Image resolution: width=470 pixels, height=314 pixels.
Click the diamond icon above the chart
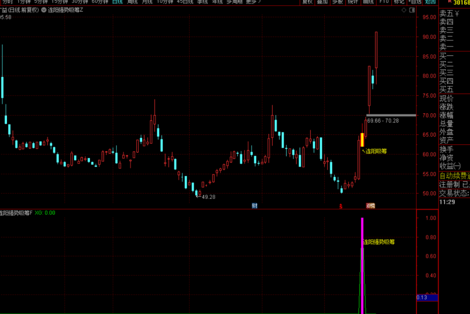(x=404, y=10)
